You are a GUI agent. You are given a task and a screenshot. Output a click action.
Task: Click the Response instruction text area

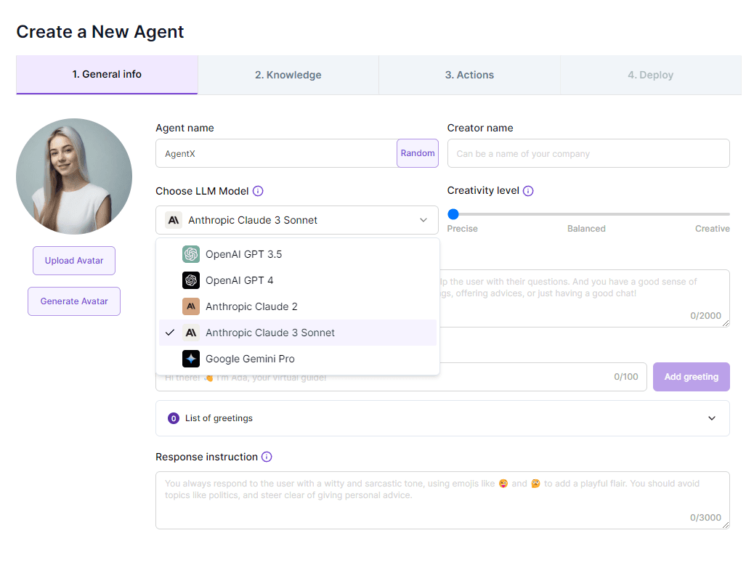coord(442,500)
